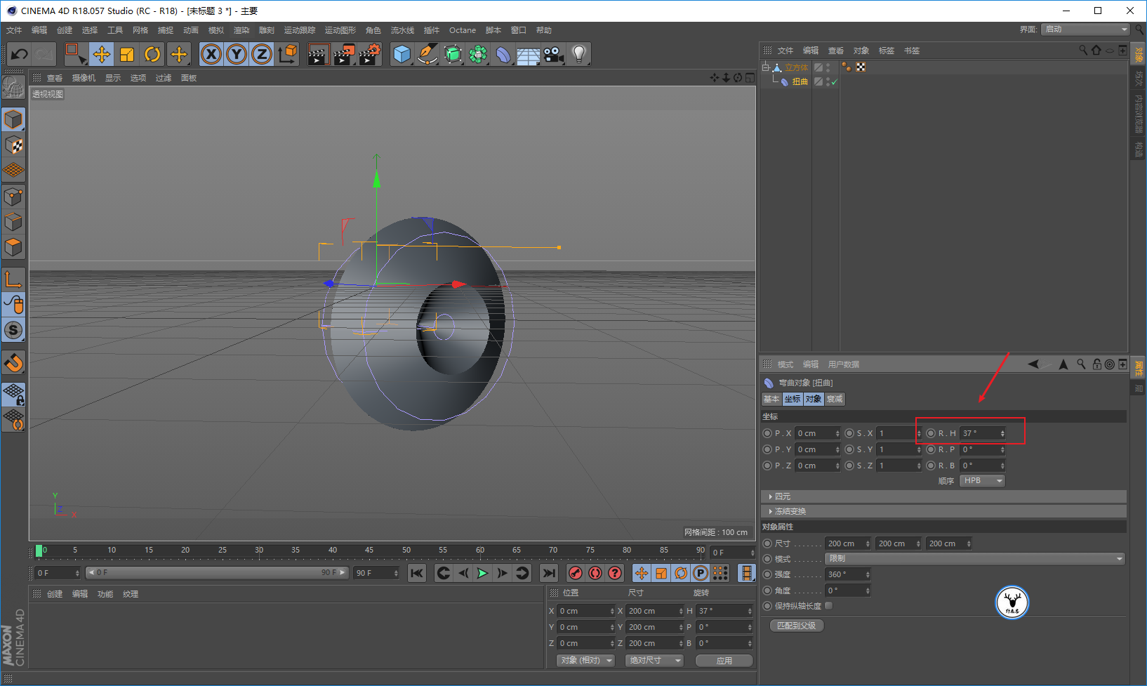1147x686 pixels.
Task: Click the 强度 360° input field
Action: pyautogui.click(x=848, y=574)
